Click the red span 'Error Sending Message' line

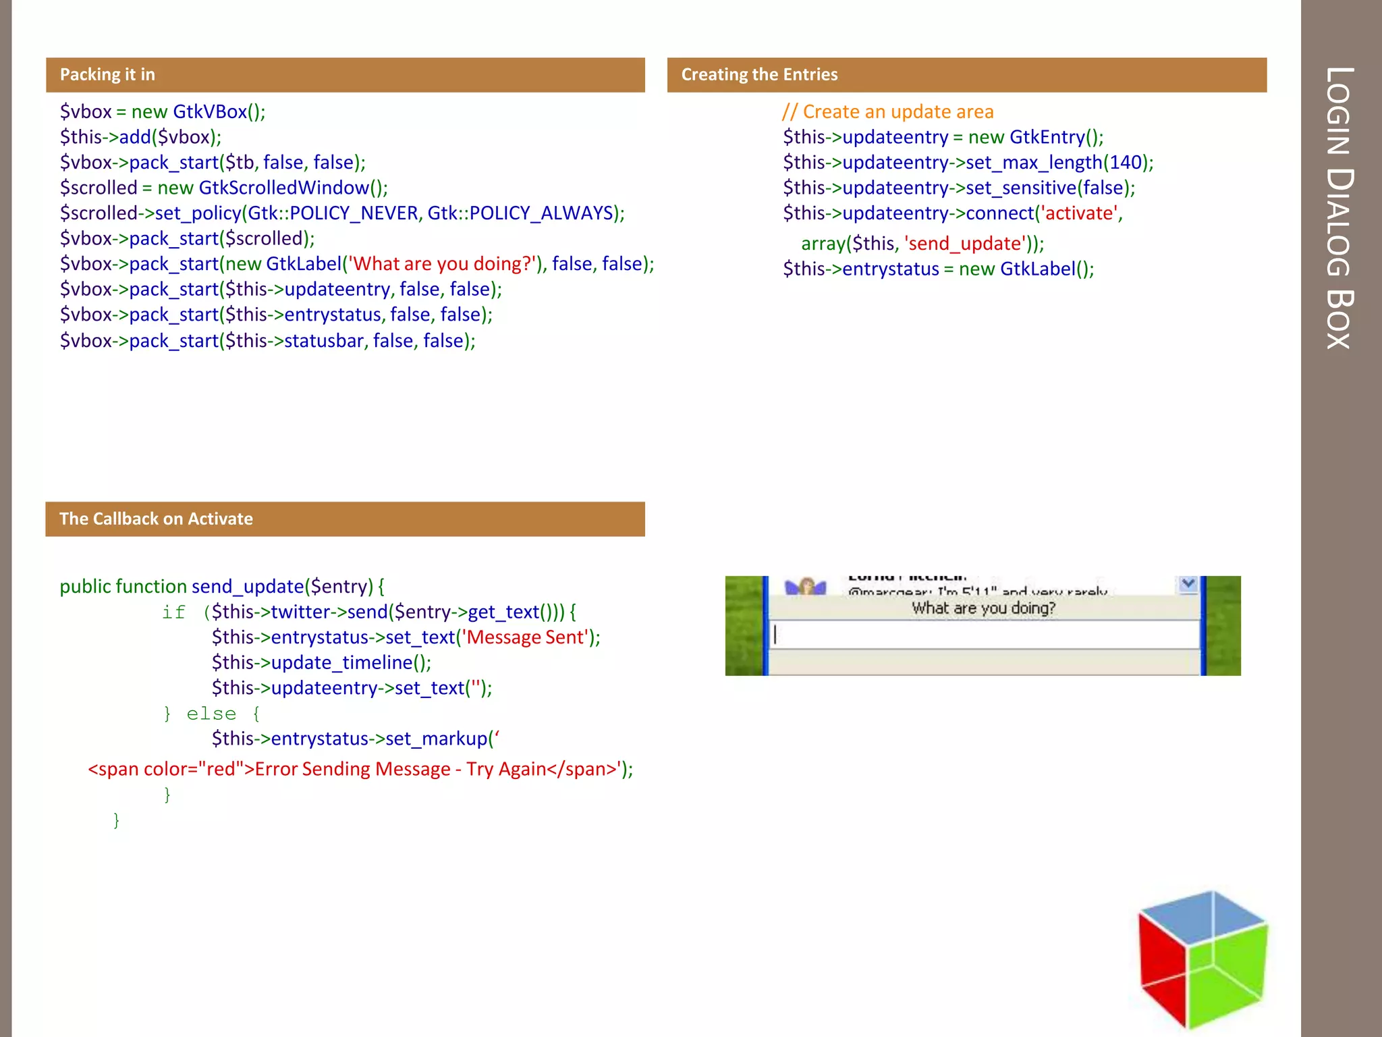[360, 769]
